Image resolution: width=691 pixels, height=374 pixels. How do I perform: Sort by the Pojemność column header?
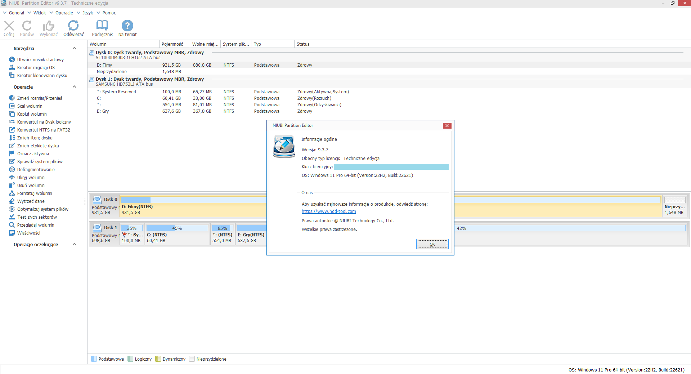click(x=175, y=44)
